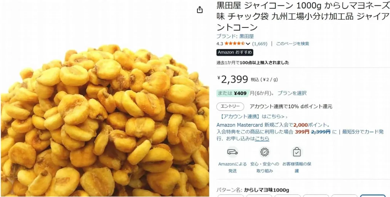
Task: Click the Amazon おすすめ badge
Action: point(235,53)
